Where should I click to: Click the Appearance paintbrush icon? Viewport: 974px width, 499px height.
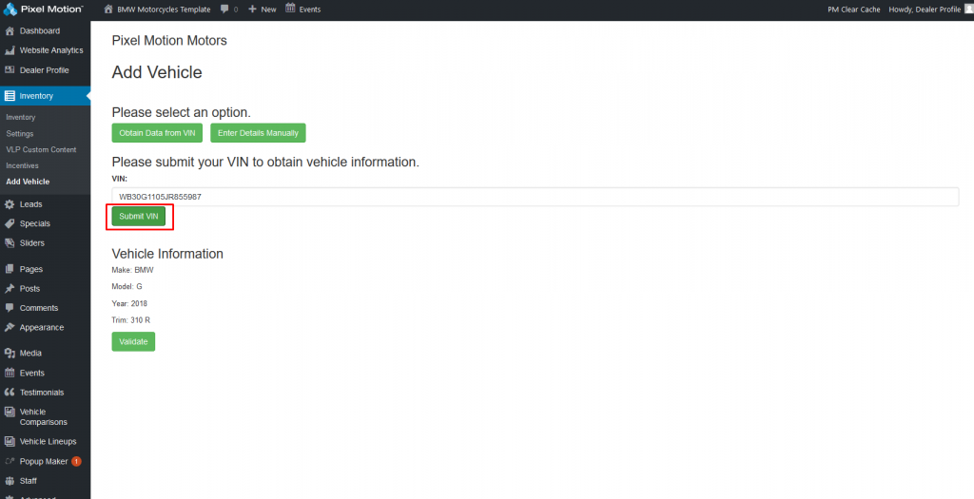pyautogui.click(x=10, y=327)
